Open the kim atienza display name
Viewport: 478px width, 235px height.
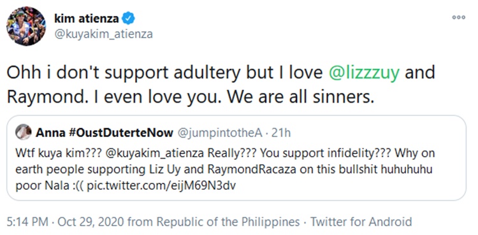(86, 19)
